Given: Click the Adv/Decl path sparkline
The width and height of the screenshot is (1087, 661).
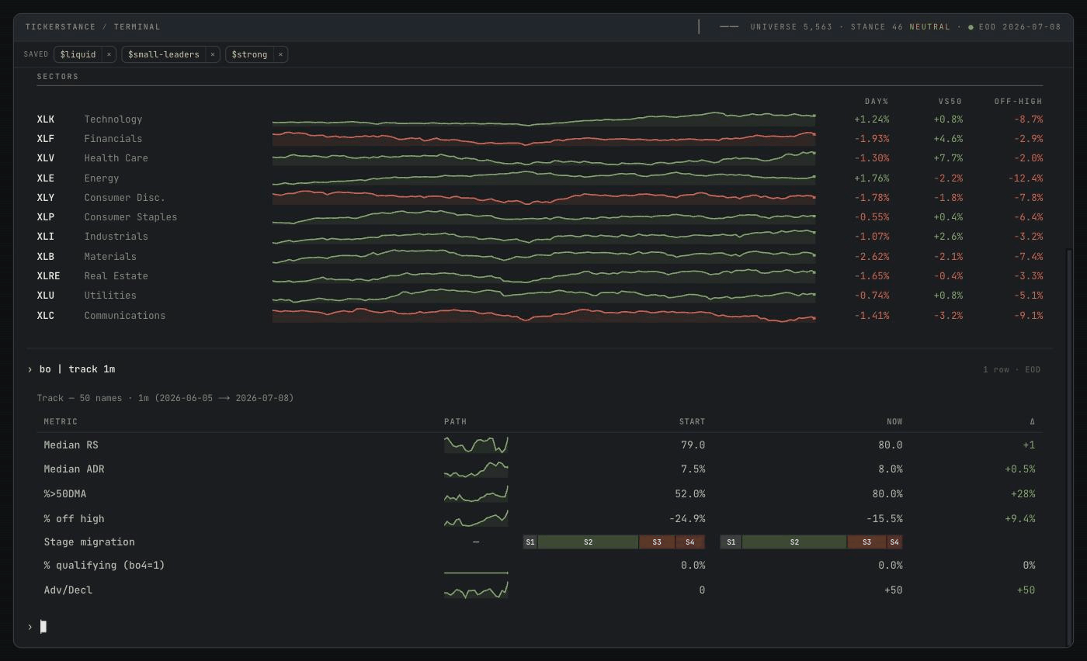Looking at the screenshot, I should [x=476, y=590].
